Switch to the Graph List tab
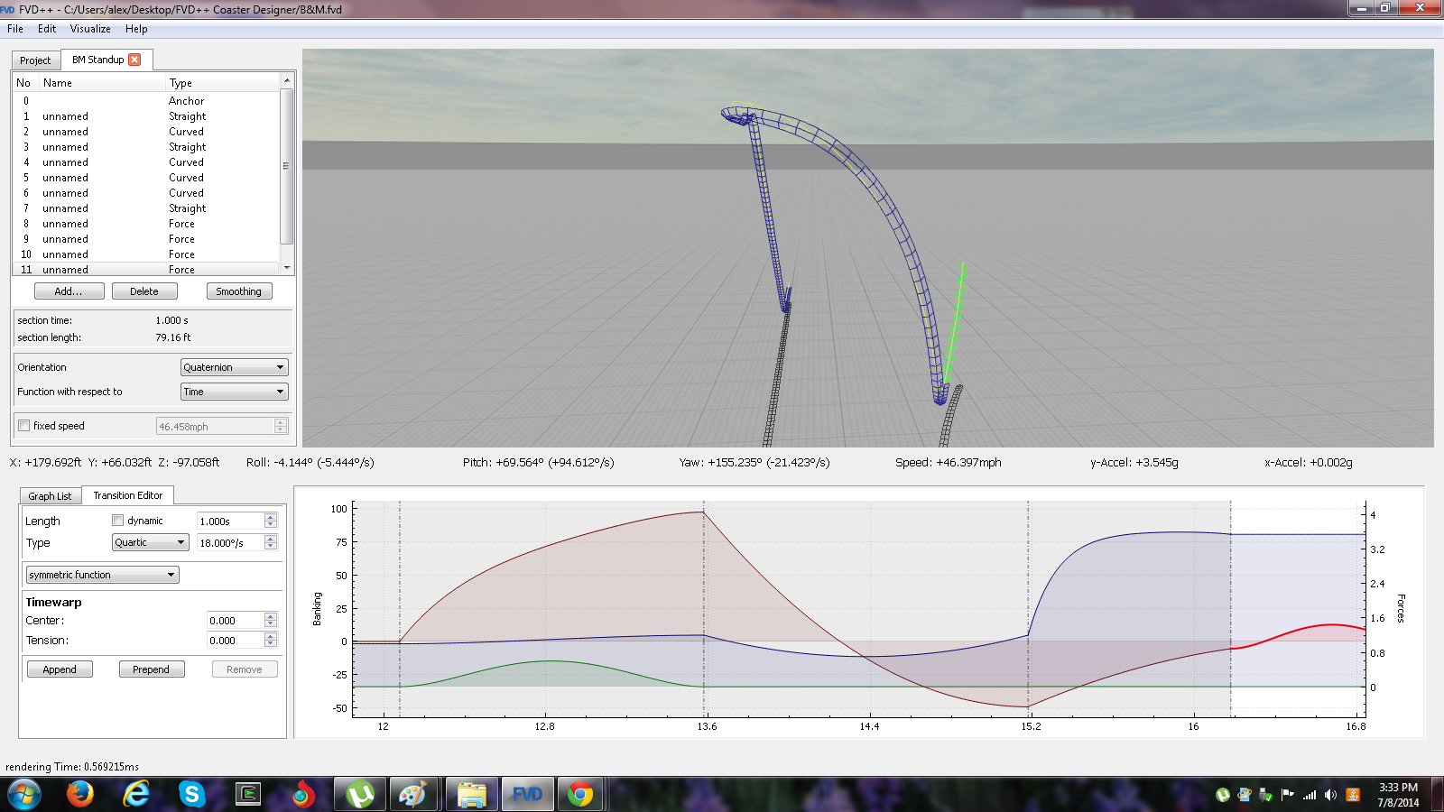This screenshot has width=1444, height=812. tap(50, 496)
